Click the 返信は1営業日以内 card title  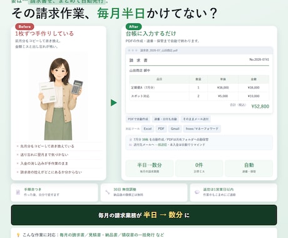pos(219,189)
